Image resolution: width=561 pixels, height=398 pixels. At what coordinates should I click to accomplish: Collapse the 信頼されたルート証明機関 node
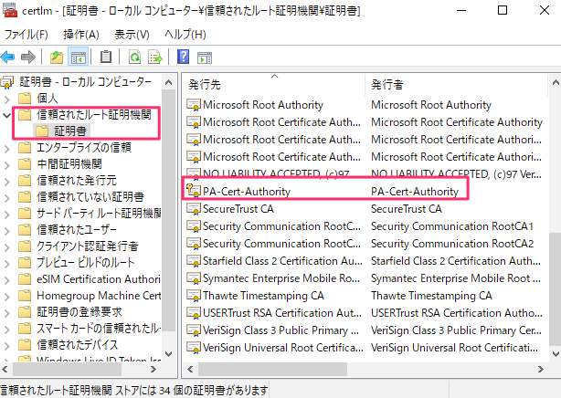[6, 115]
